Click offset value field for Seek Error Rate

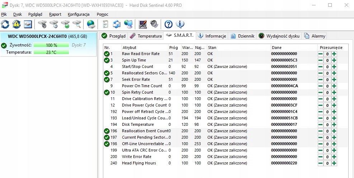(x=327, y=80)
